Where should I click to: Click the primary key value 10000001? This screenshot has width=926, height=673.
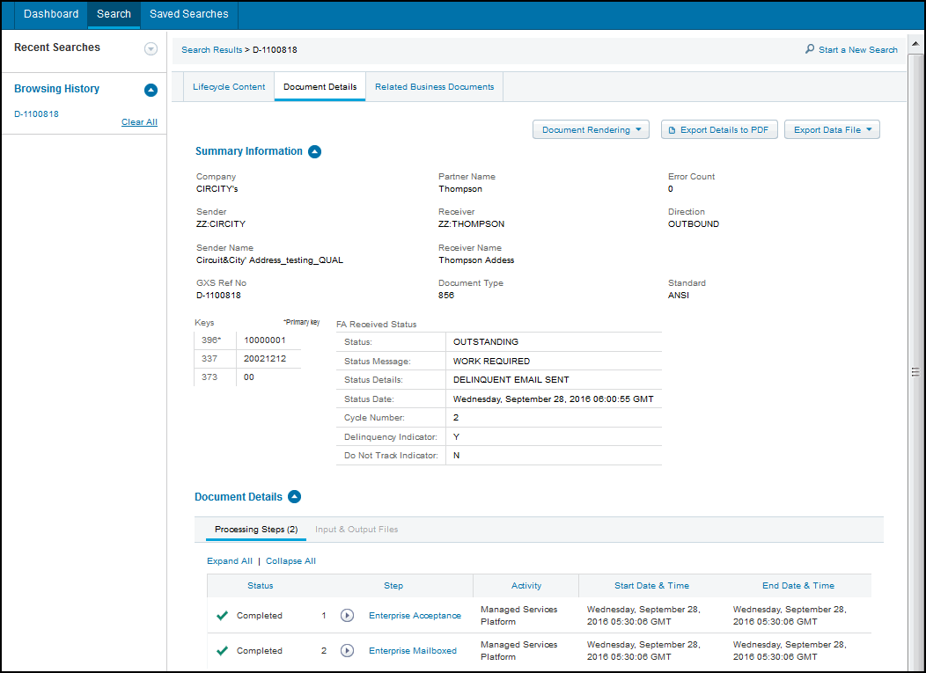(265, 340)
